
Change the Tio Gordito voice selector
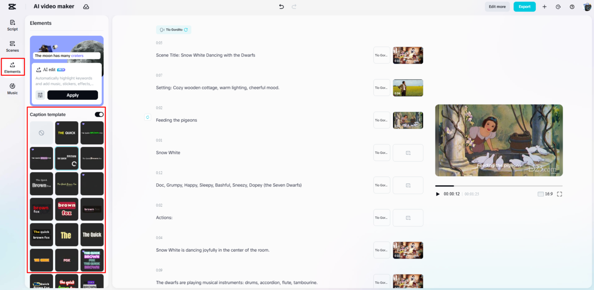pyautogui.click(x=174, y=30)
